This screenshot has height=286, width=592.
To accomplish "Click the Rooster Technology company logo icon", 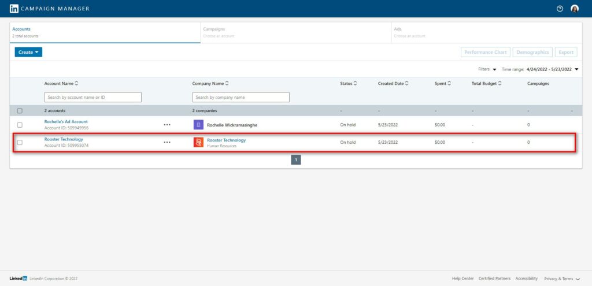I will point(199,142).
